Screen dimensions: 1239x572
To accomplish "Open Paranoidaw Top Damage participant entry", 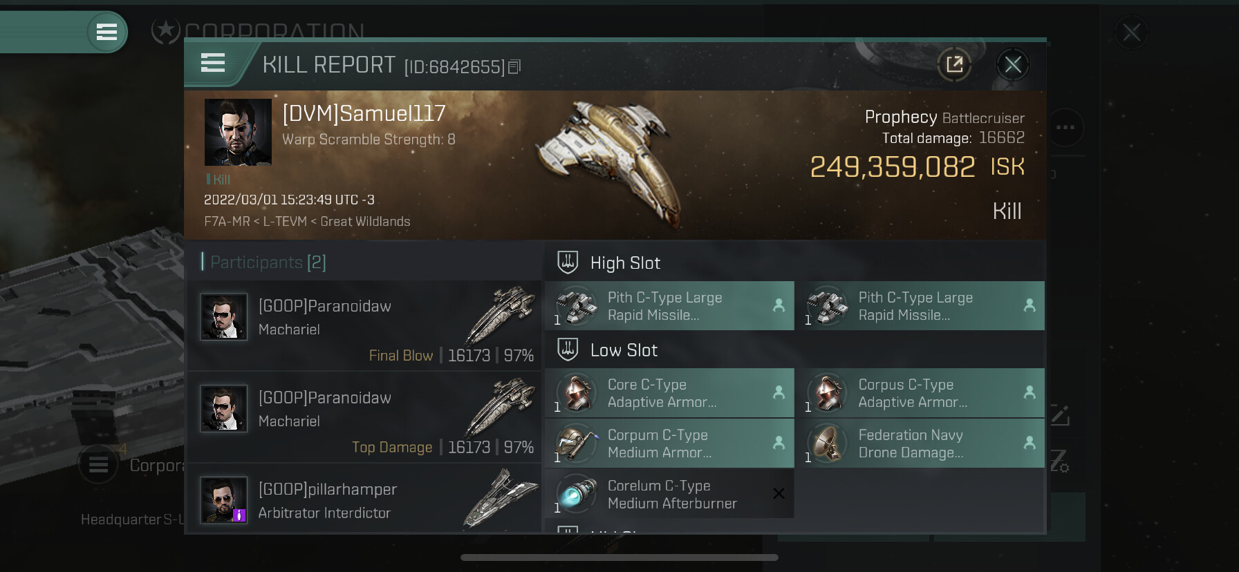I will [364, 417].
